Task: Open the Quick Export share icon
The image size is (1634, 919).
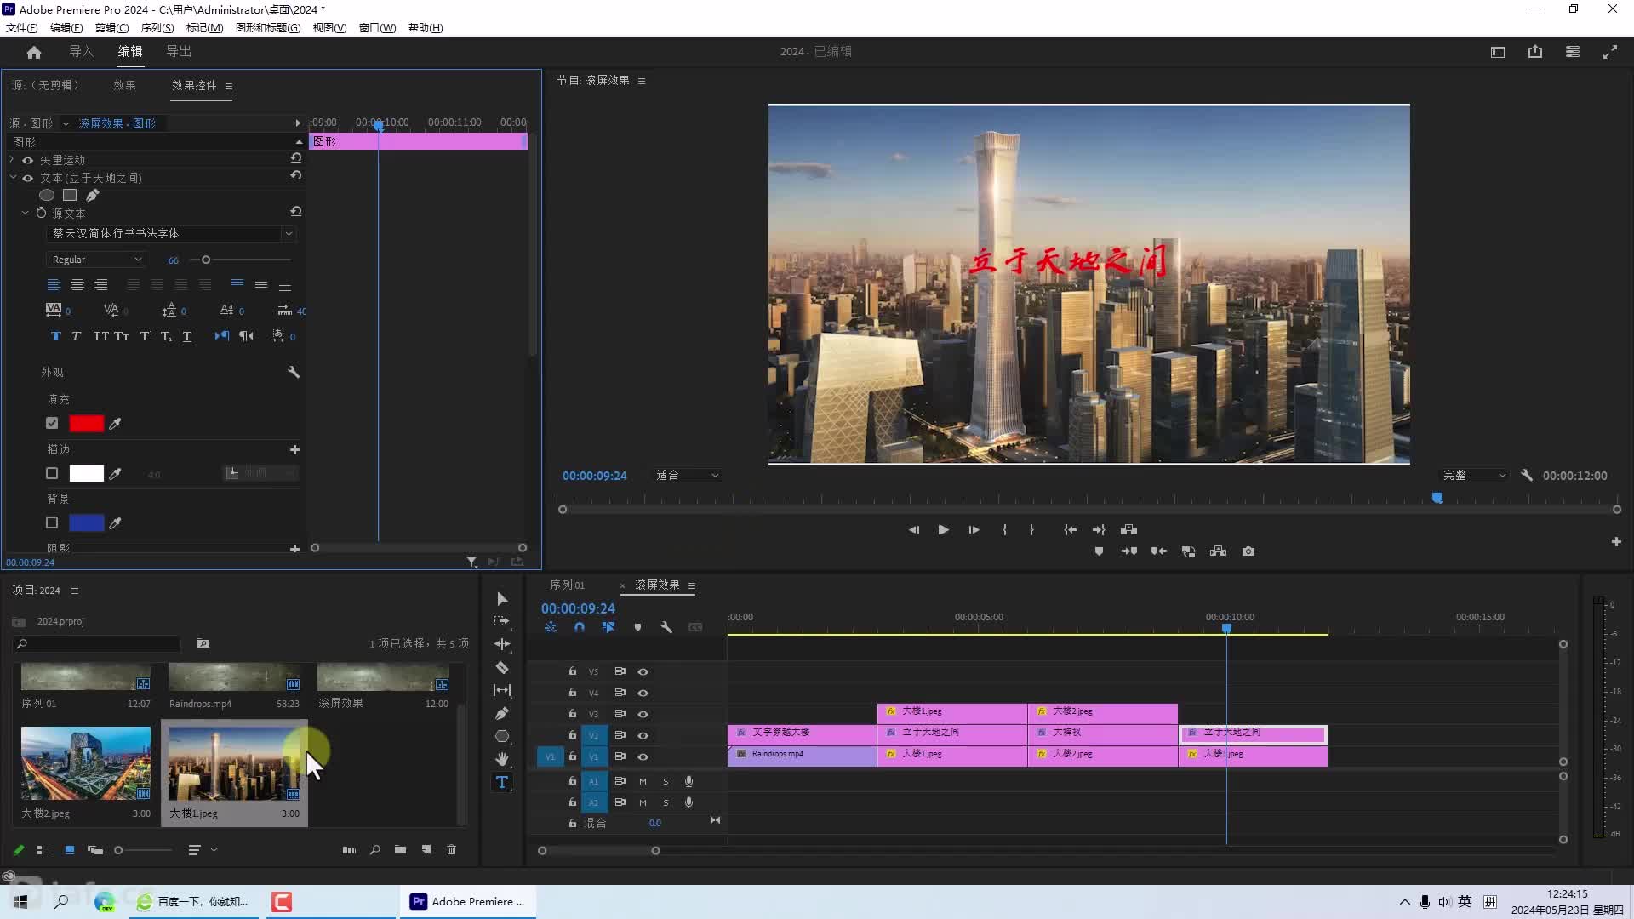Action: [1534, 52]
